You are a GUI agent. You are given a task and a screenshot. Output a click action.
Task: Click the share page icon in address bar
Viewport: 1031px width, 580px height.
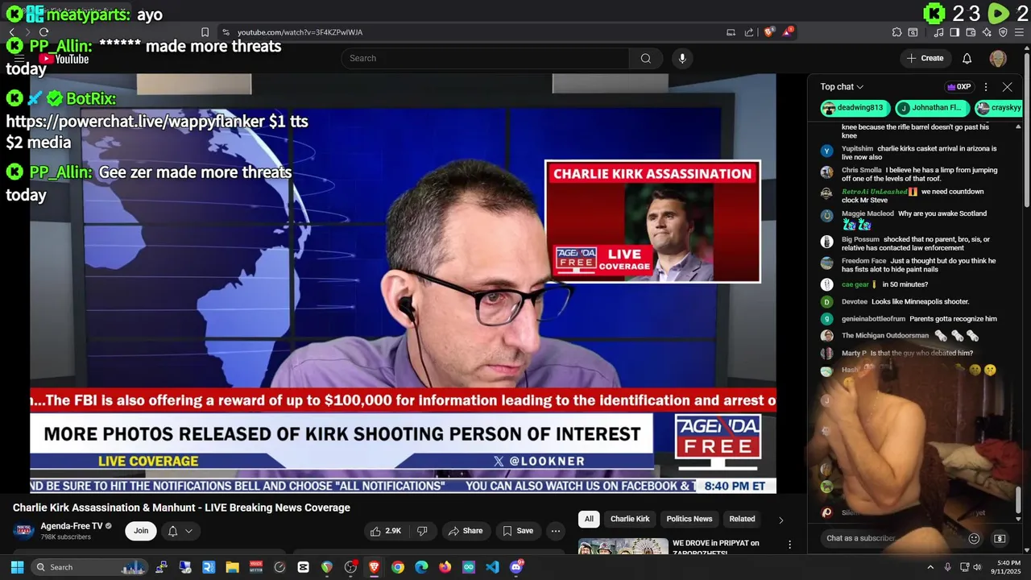(749, 32)
